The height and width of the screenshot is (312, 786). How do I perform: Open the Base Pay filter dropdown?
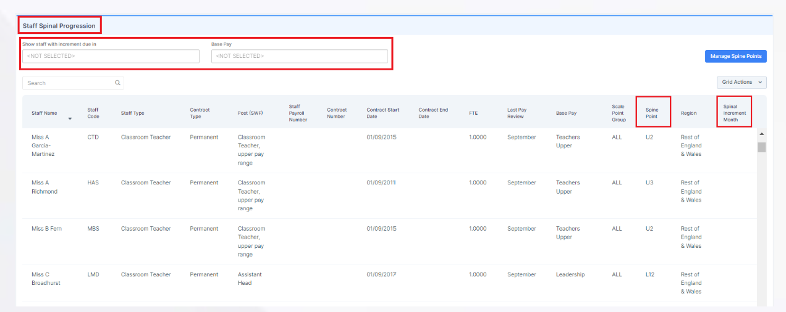point(299,56)
